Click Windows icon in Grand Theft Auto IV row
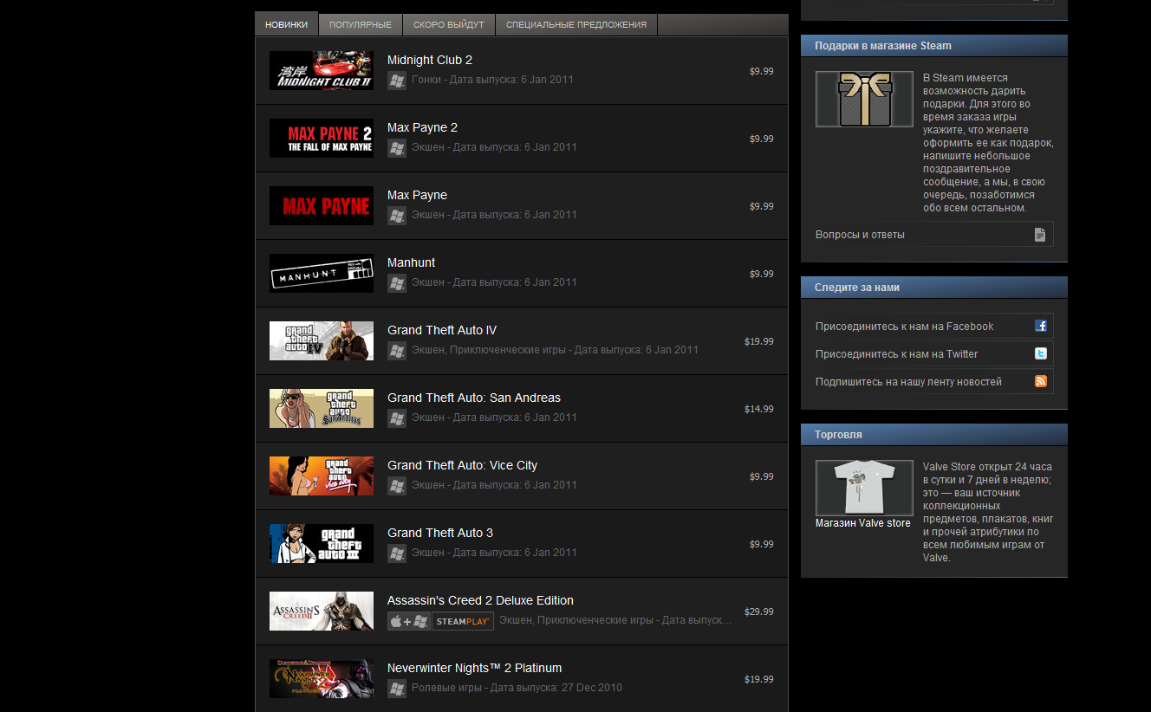The height and width of the screenshot is (712, 1151). coord(397,351)
